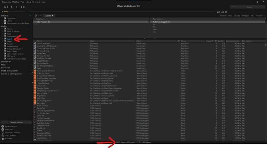
Task: Click the playback seek bar
Action: pyautogui.click(x=122, y=12)
